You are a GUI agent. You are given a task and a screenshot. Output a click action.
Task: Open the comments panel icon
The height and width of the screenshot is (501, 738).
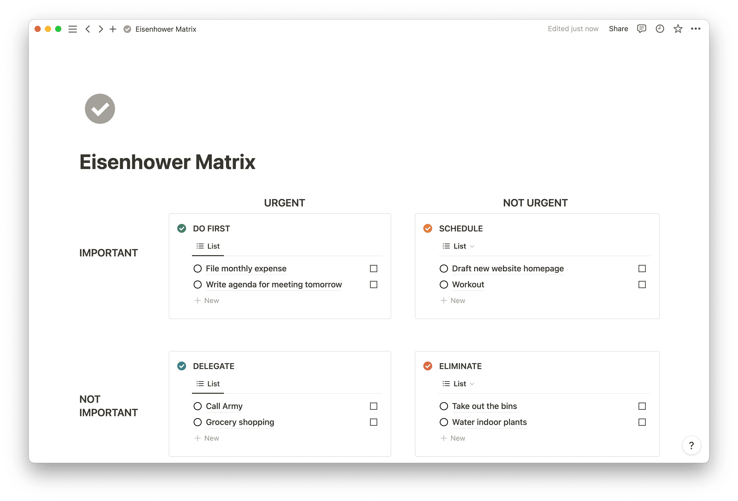[641, 29]
